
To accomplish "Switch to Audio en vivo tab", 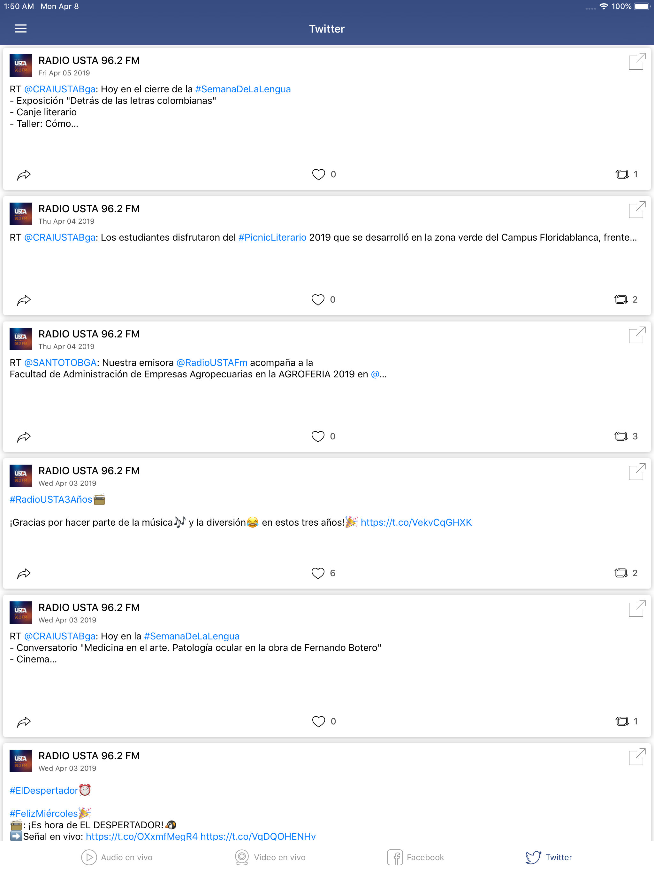I will pos(117,857).
